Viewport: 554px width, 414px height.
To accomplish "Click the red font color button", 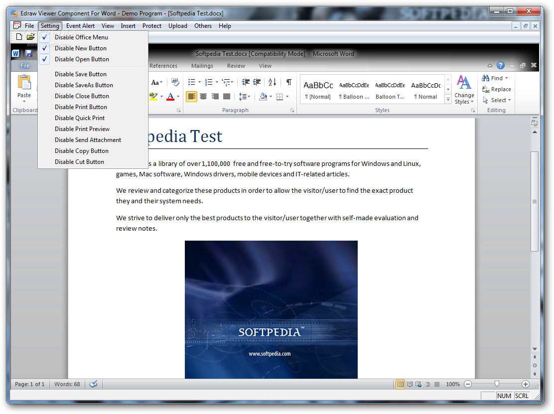I will click(x=170, y=97).
